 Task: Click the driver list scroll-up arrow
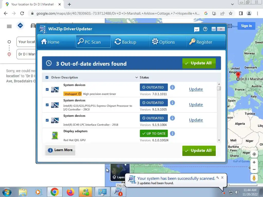219,84
